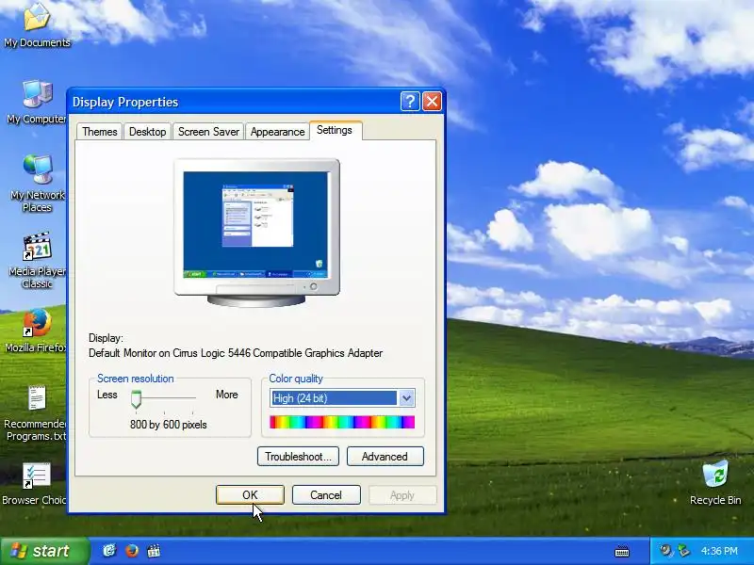The width and height of the screenshot is (754, 565).
Task: Click the monitor preview image
Action: pos(256,233)
